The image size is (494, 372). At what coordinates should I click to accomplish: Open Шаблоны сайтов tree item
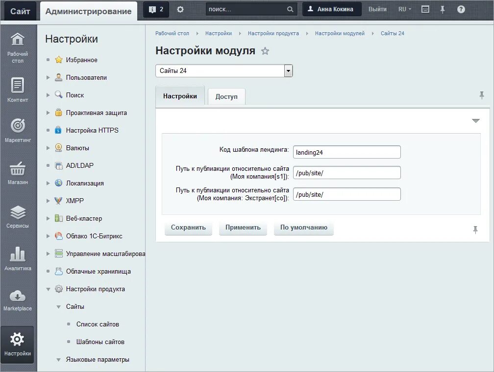point(100,342)
